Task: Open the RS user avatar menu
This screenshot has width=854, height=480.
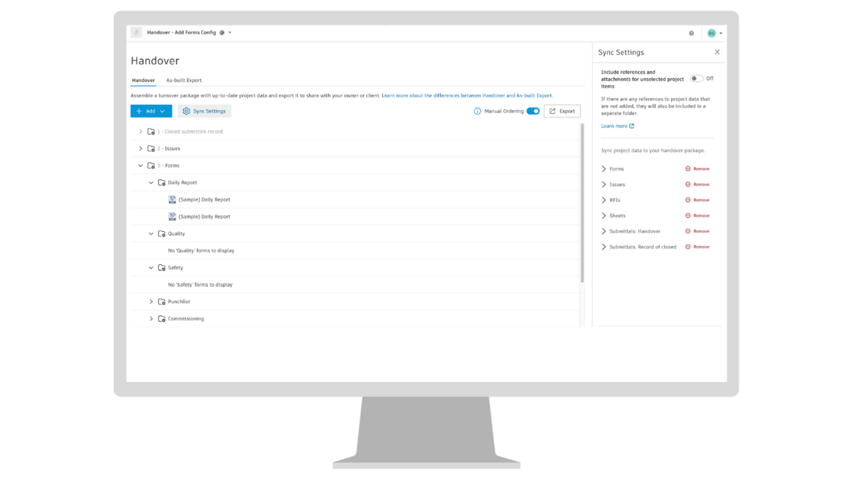Action: click(715, 33)
